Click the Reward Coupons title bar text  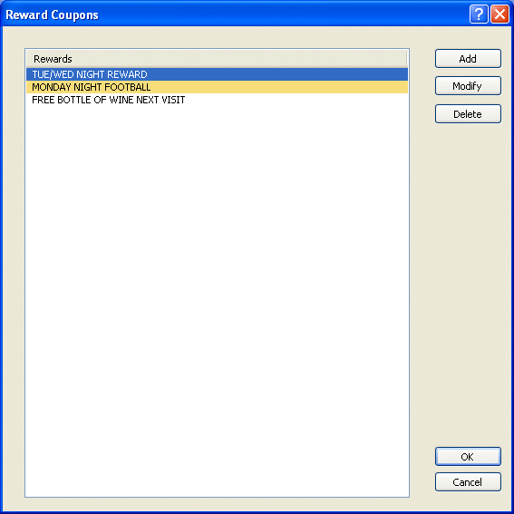point(52,15)
